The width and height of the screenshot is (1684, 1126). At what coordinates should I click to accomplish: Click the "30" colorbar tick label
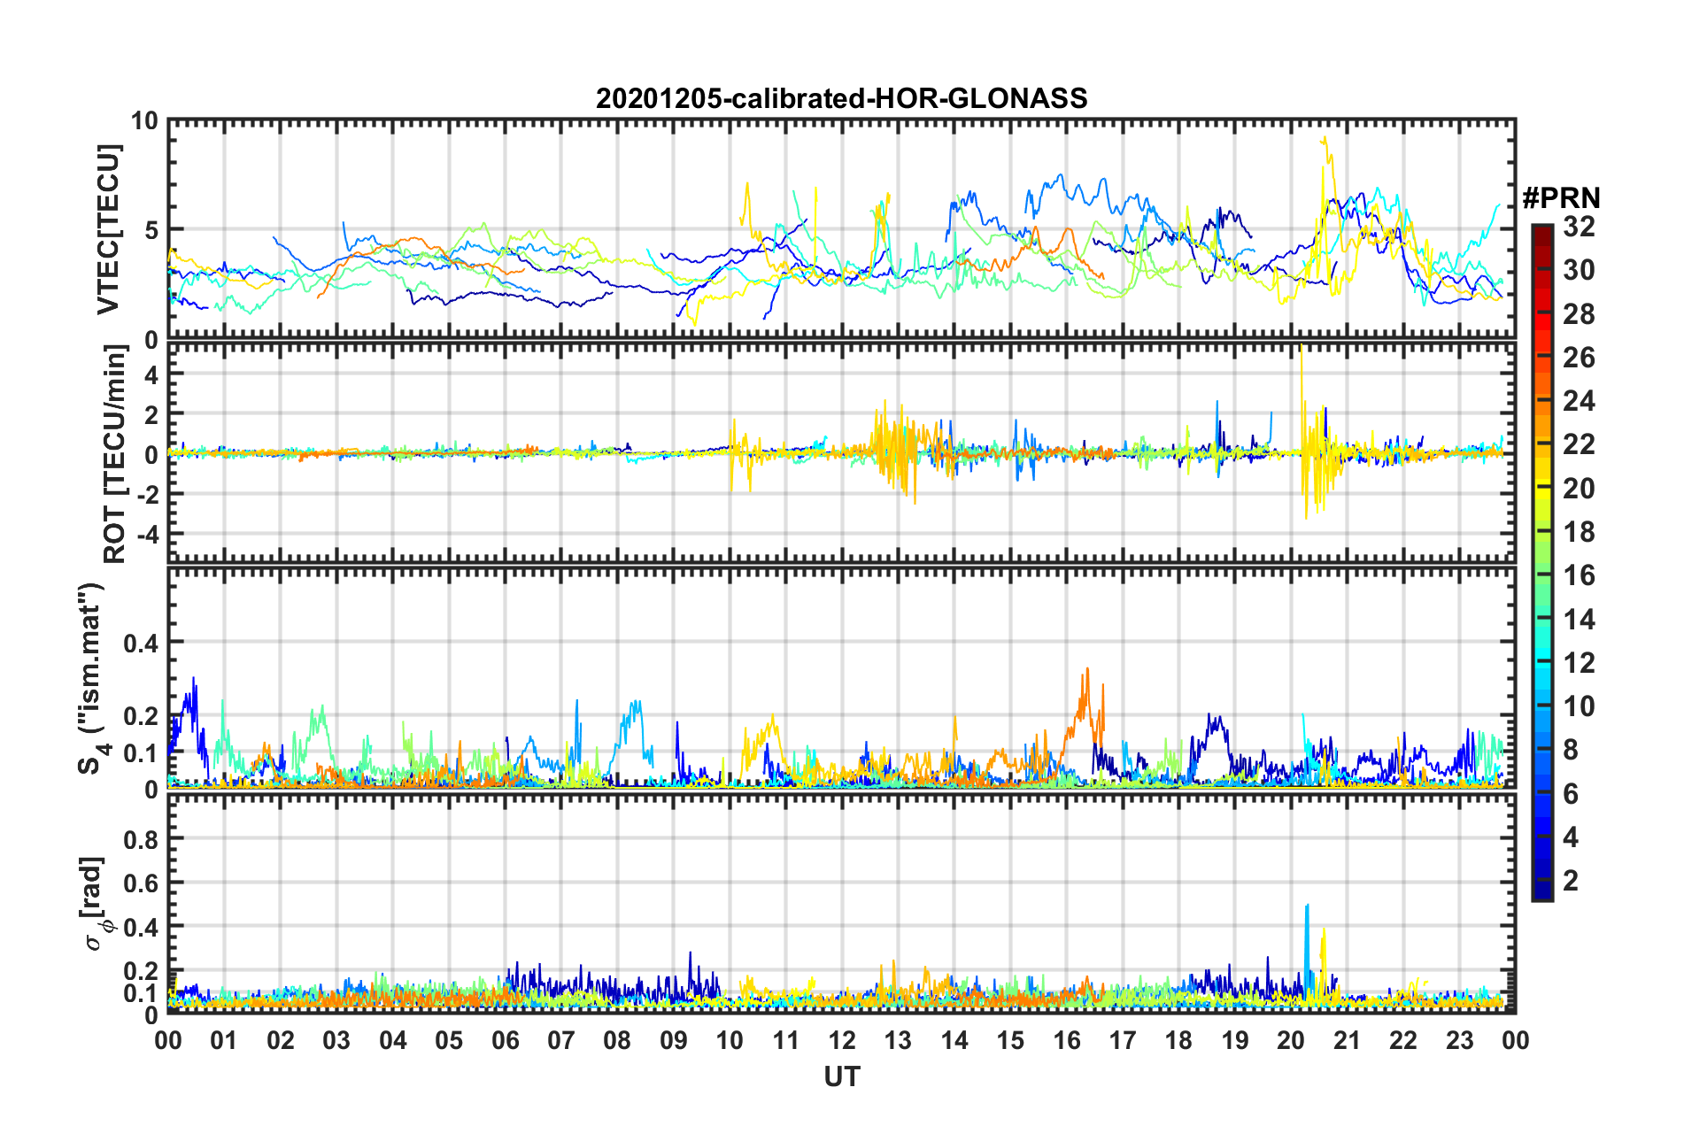pyautogui.click(x=1579, y=270)
